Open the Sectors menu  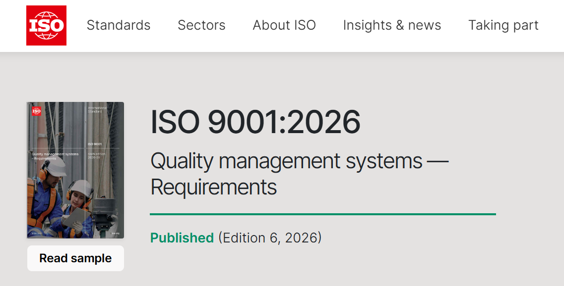201,25
